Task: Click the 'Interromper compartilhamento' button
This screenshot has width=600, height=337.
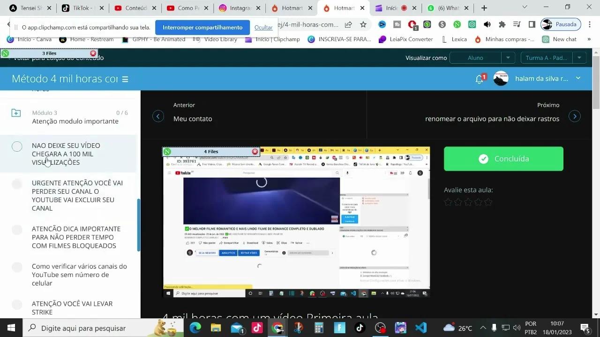Action: (x=202, y=27)
